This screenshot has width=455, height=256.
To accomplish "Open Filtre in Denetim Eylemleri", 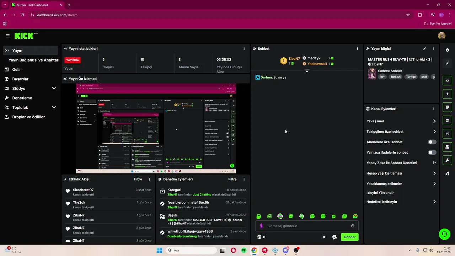I will tap(232, 179).
